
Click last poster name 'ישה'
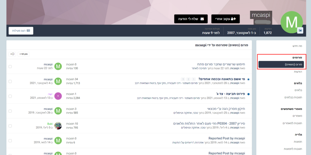click(50, 94)
